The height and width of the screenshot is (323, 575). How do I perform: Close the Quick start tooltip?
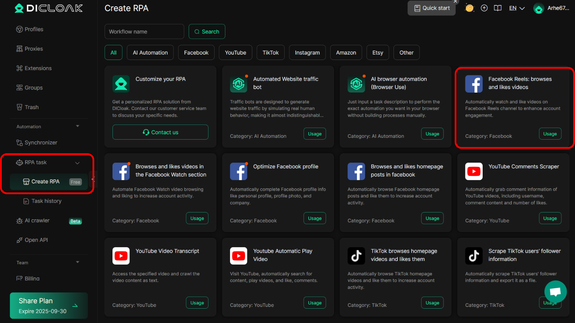pyautogui.click(x=455, y=1)
